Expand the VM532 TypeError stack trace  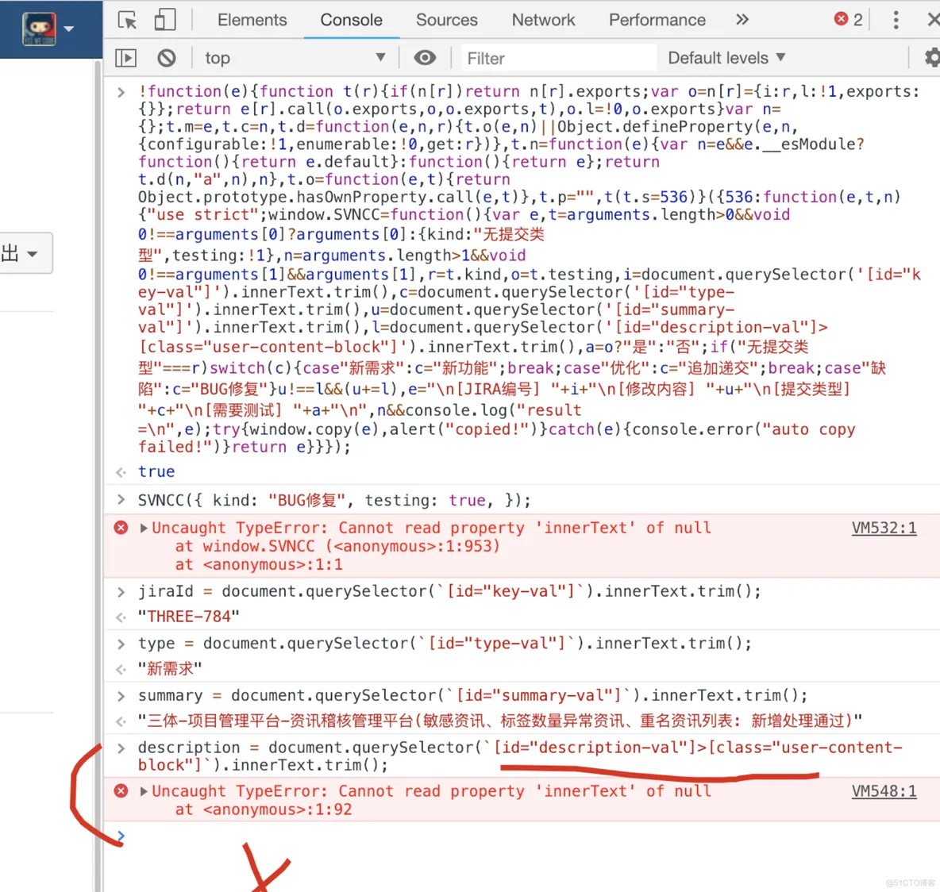click(x=144, y=528)
